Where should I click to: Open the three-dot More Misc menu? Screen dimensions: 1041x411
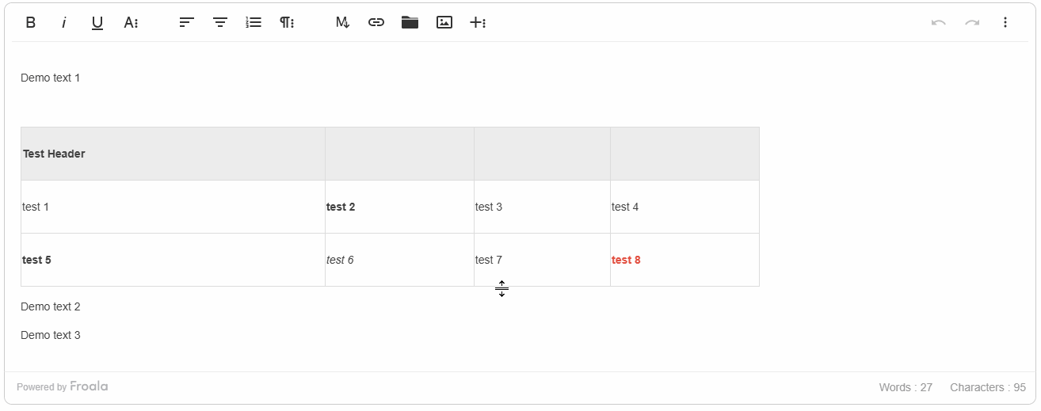pos(1005,22)
